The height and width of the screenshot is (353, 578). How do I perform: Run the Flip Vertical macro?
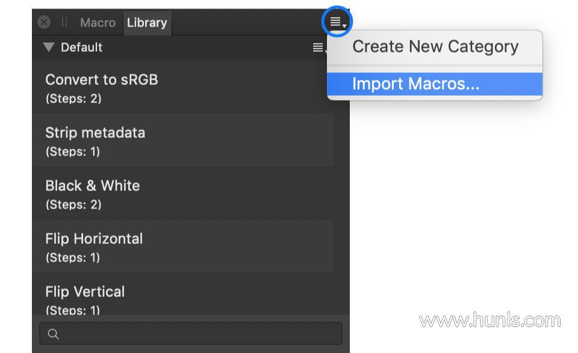85,292
